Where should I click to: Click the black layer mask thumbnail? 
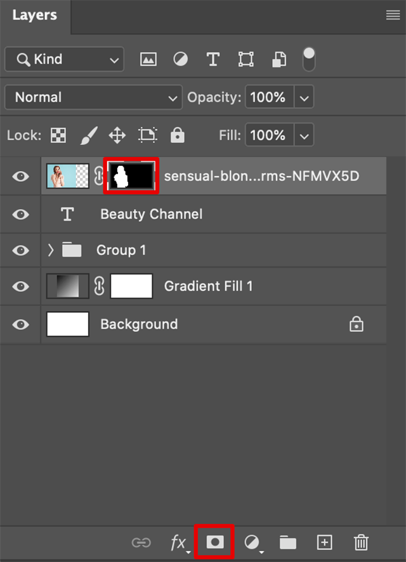pos(132,176)
